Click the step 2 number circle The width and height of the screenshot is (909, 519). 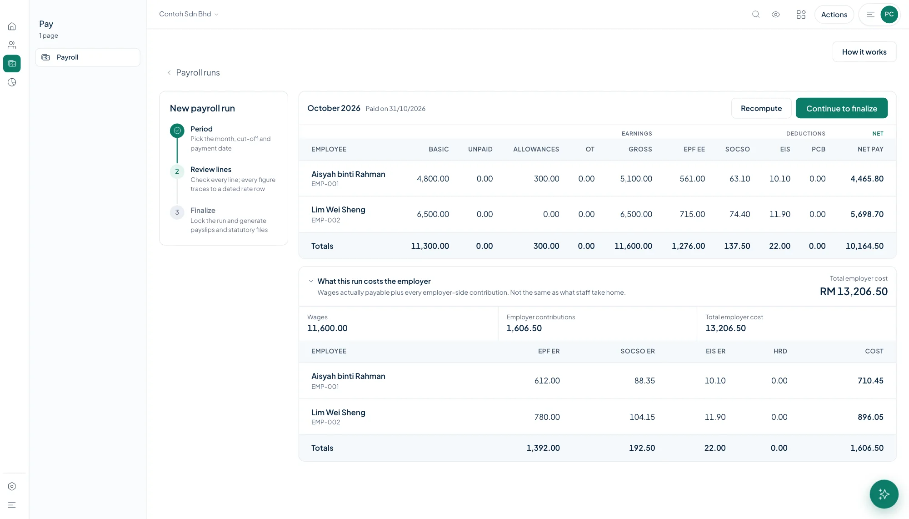[177, 171]
